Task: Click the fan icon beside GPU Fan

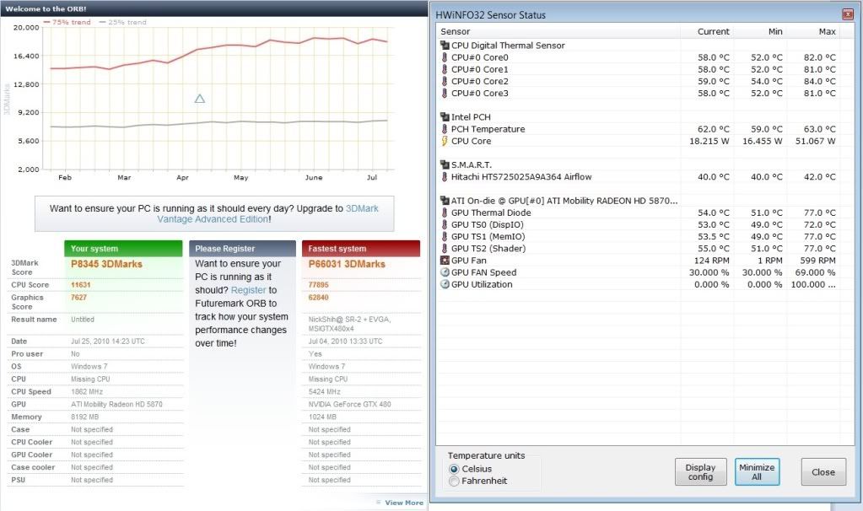Action: tap(445, 261)
